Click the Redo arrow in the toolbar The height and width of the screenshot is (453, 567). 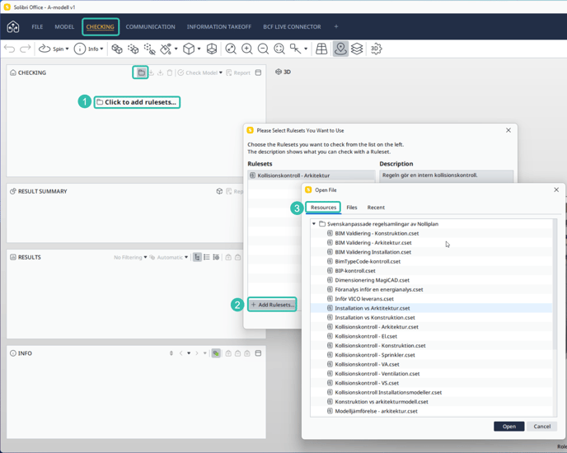coord(25,49)
